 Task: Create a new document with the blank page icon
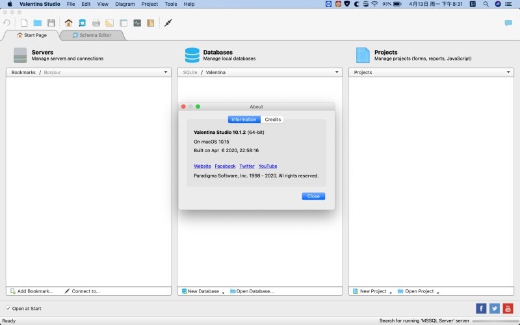click(24, 23)
